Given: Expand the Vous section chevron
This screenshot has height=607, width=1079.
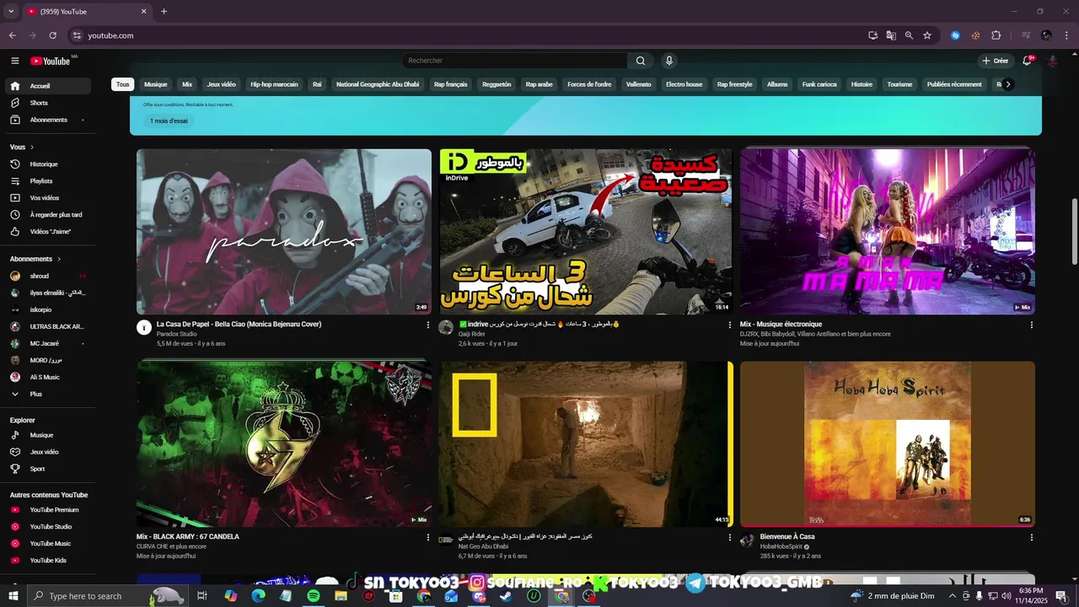Looking at the screenshot, I should [34, 148].
